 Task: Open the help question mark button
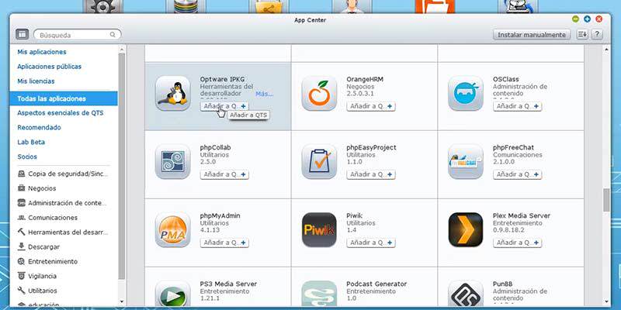coord(597,34)
